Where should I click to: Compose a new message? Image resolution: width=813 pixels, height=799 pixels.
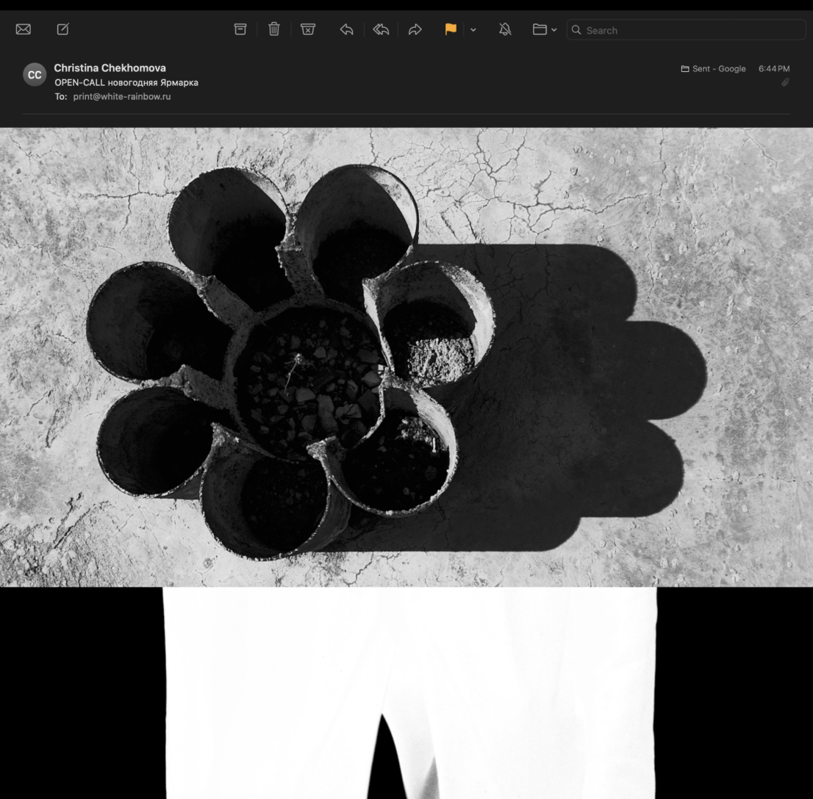[x=62, y=29]
